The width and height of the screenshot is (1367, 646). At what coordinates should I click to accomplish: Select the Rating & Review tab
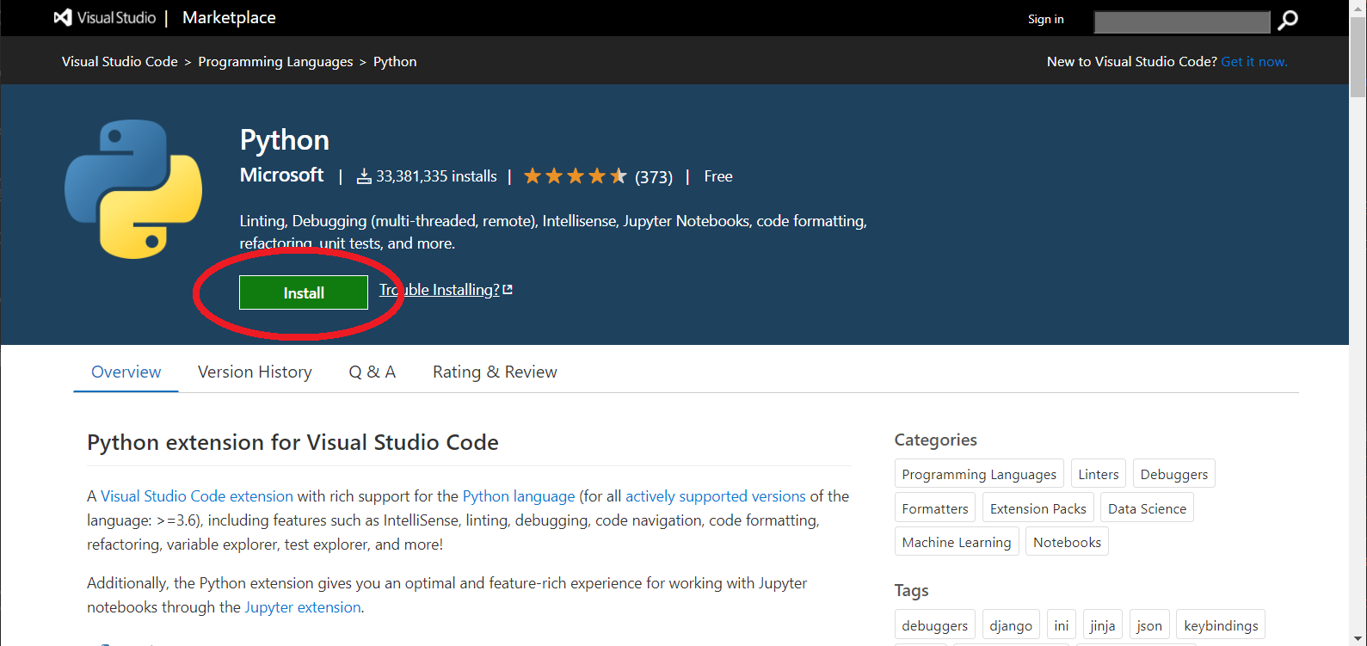tap(495, 372)
